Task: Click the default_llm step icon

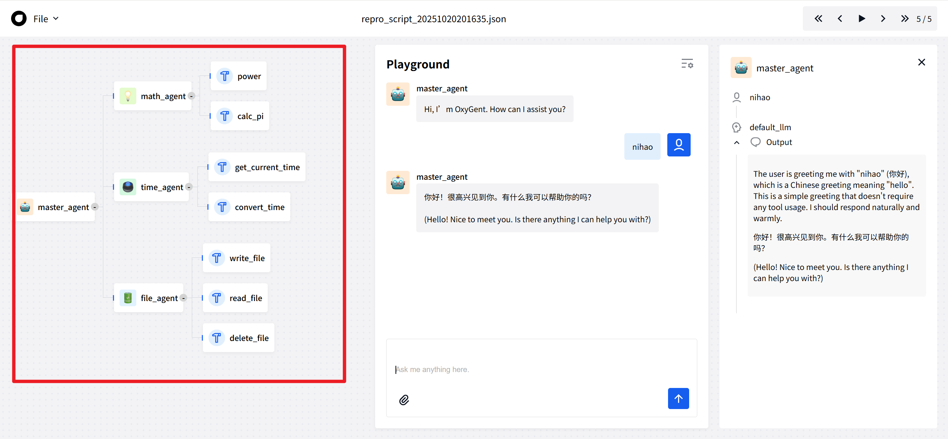Action: (x=737, y=127)
